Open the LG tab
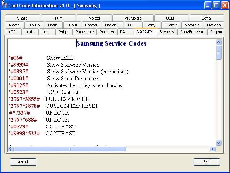Viewport: 230px width, 173px height. [x=133, y=25]
